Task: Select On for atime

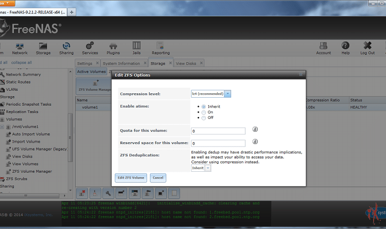Action: point(203,113)
